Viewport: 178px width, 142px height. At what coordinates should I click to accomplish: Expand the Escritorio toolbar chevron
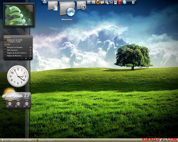point(33,140)
